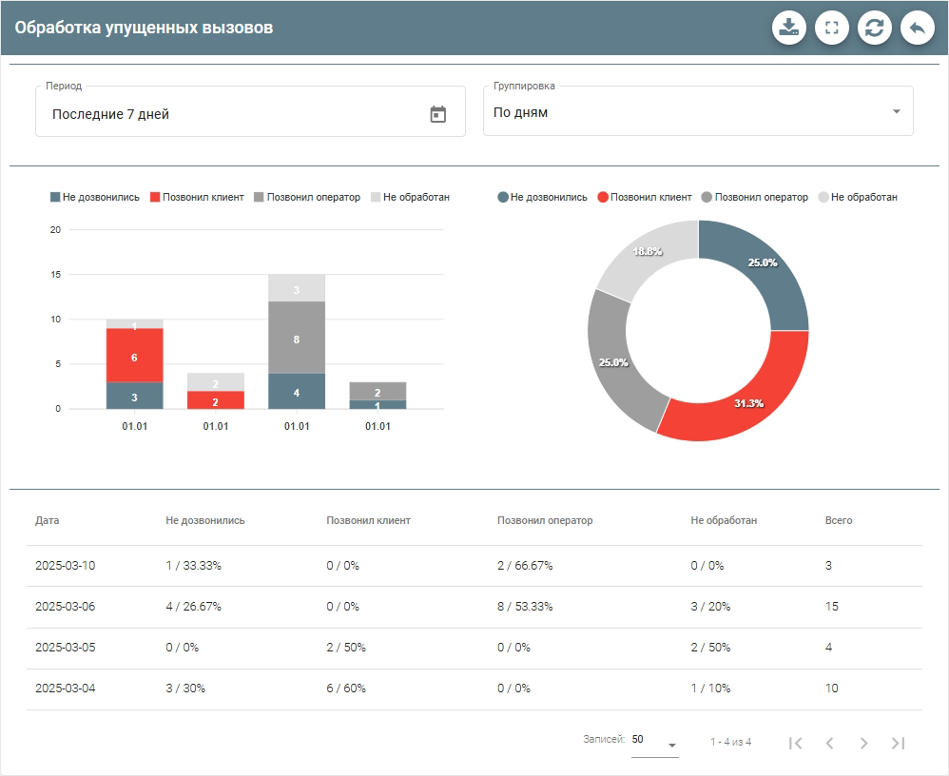Toggle 'Позвонил клиент' in bar chart legend
The height and width of the screenshot is (776, 949).
coord(197,197)
